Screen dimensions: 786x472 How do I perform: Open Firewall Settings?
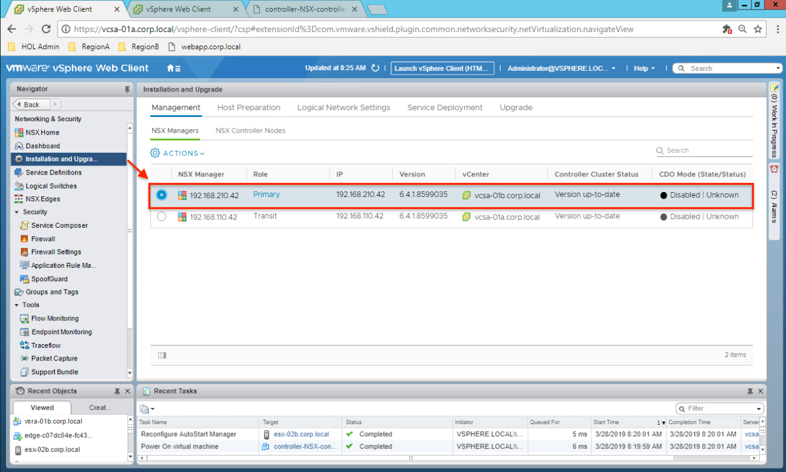coord(56,252)
